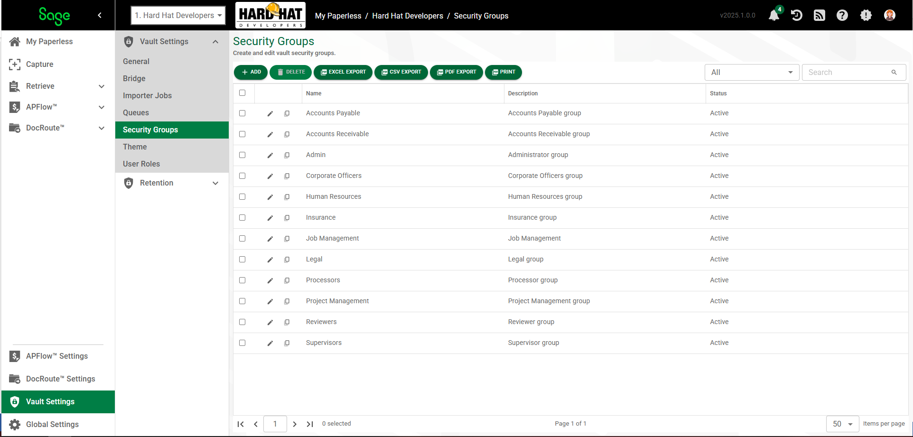Click the search magnifier icon
Viewport: 913px width, 437px height.
894,72
